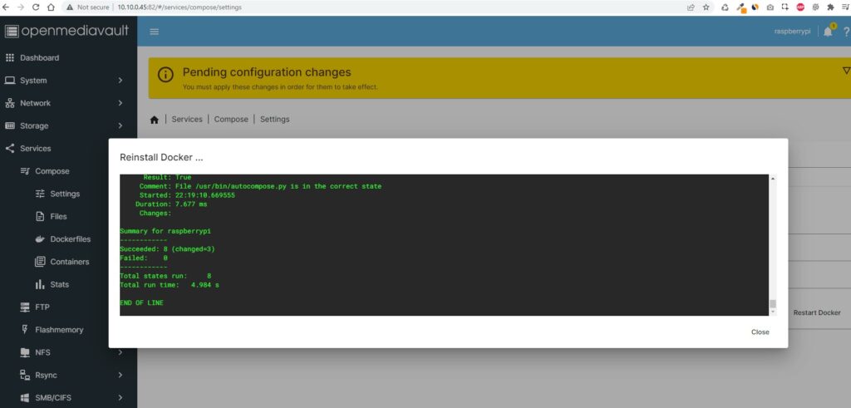Bookmark this page with star icon
This screenshot has height=408, width=851.
click(x=706, y=7)
